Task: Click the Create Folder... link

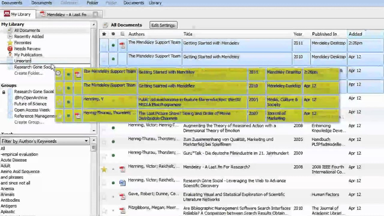Action: click(29, 73)
